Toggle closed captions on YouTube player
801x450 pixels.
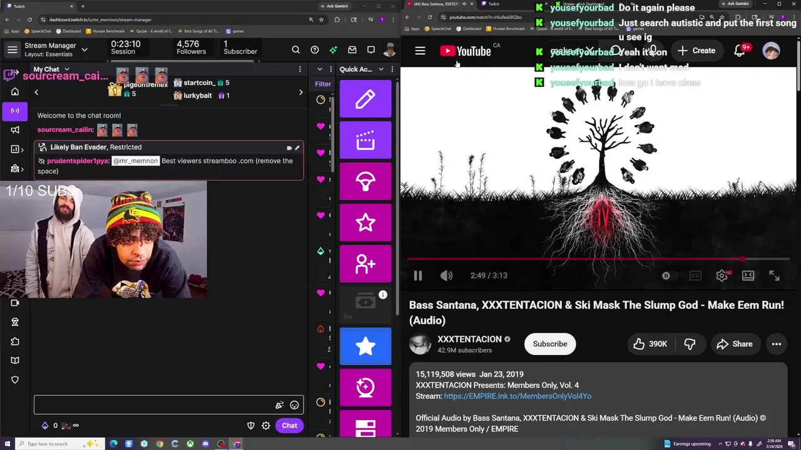[695, 276]
